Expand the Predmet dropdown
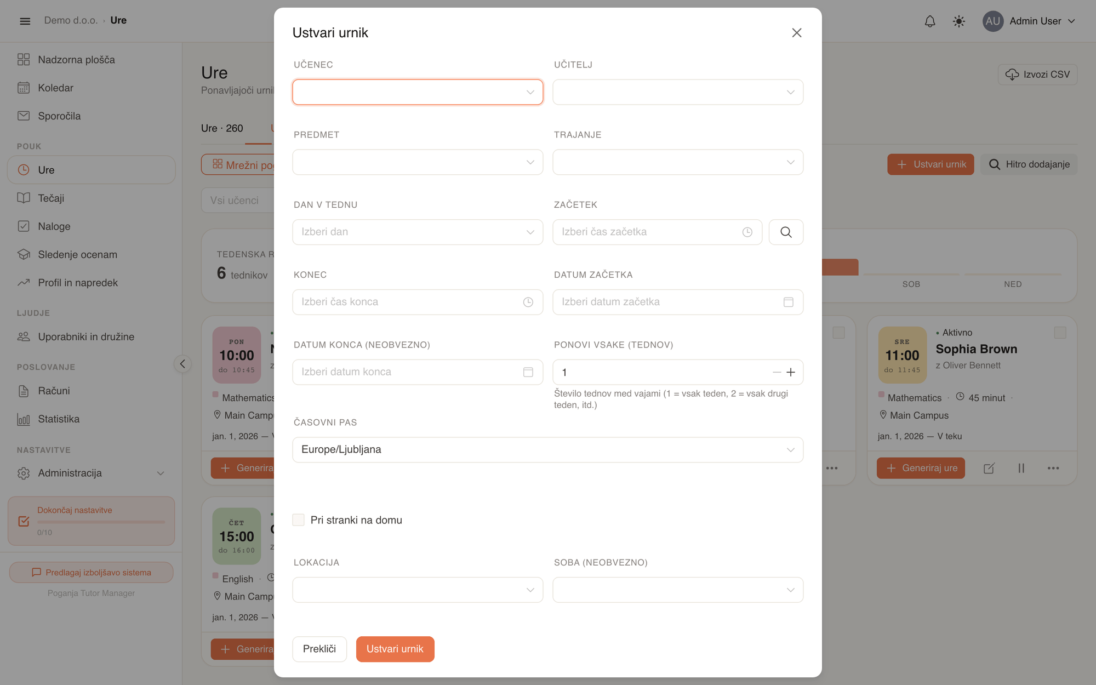 pos(418,162)
